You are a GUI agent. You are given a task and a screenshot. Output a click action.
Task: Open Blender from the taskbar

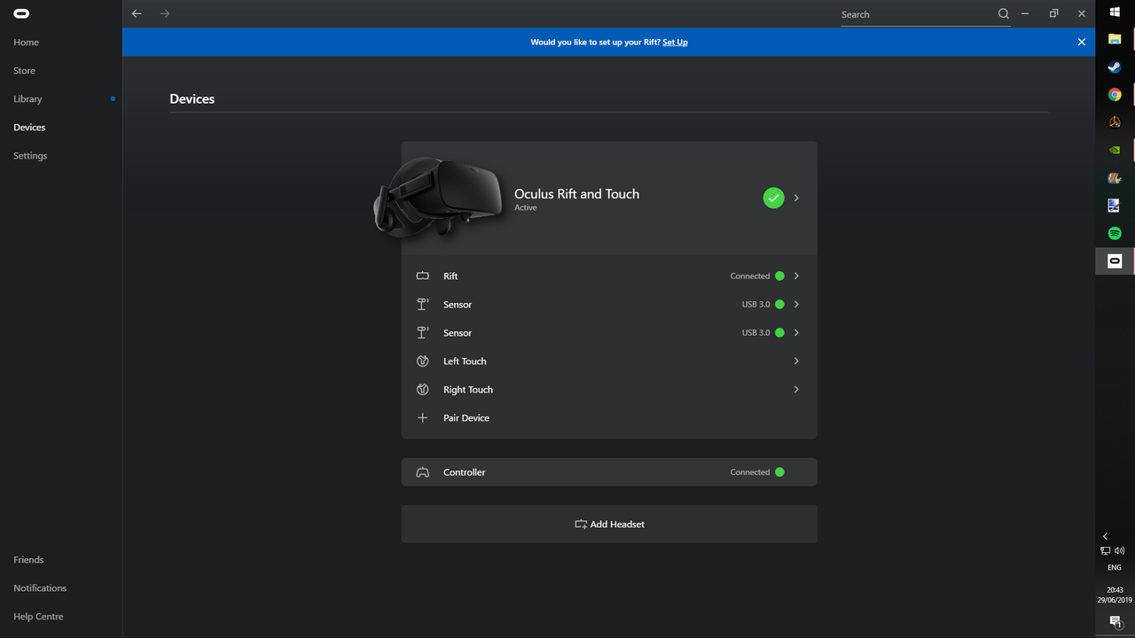[x=1115, y=122]
